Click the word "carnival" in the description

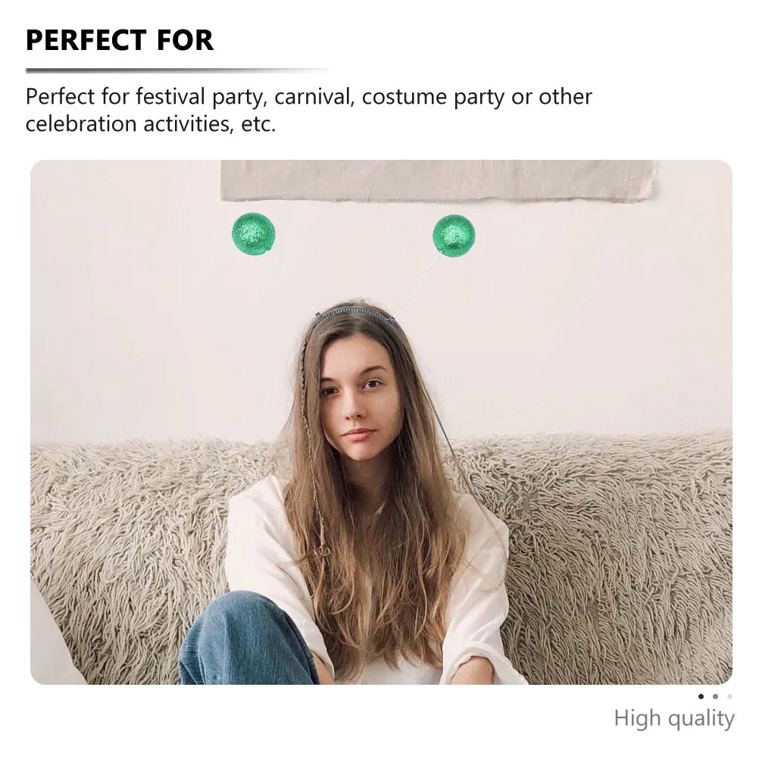click(x=312, y=96)
